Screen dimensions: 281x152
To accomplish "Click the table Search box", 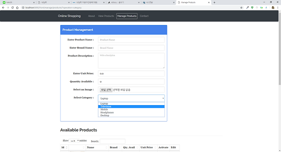I will click(x=112, y=141).
